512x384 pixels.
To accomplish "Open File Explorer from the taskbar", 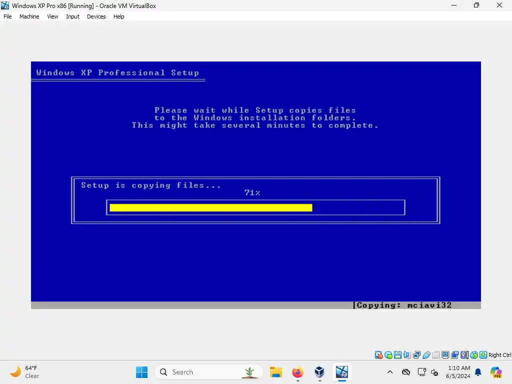I will pyautogui.click(x=276, y=372).
